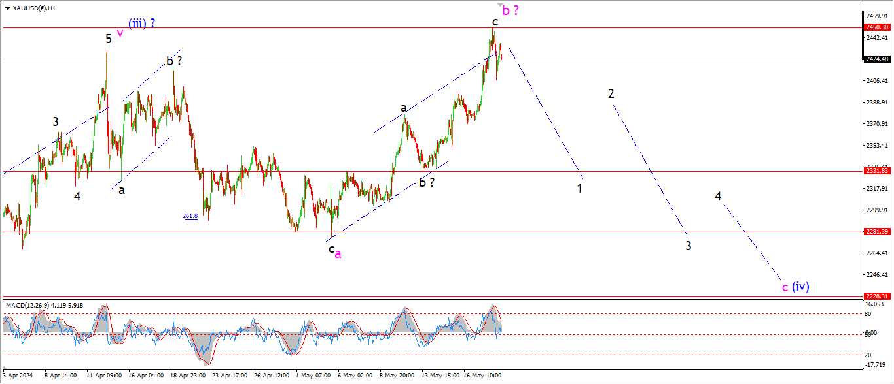Click the gray chart shift triangle marker
The image size is (894, 384).
coord(501,5)
